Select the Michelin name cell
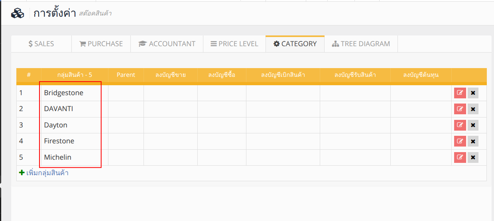Viewport: 494px width, 221px height. pos(75,157)
